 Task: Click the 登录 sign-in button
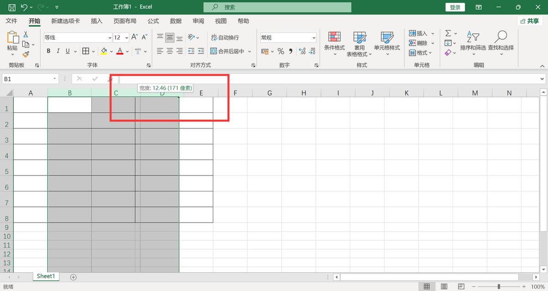(455, 7)
